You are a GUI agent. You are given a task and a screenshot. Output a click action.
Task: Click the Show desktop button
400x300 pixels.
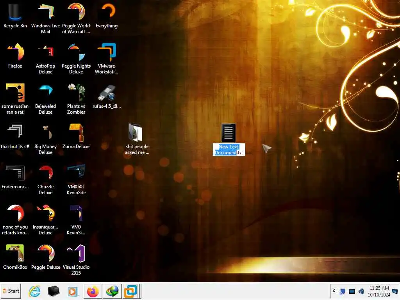395,291
